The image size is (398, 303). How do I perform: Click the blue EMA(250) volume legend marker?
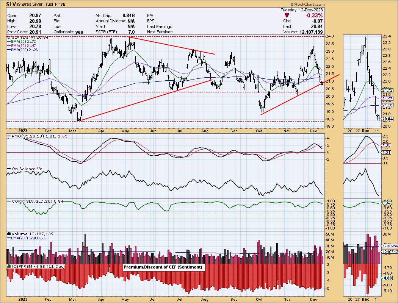coord(9,238)
